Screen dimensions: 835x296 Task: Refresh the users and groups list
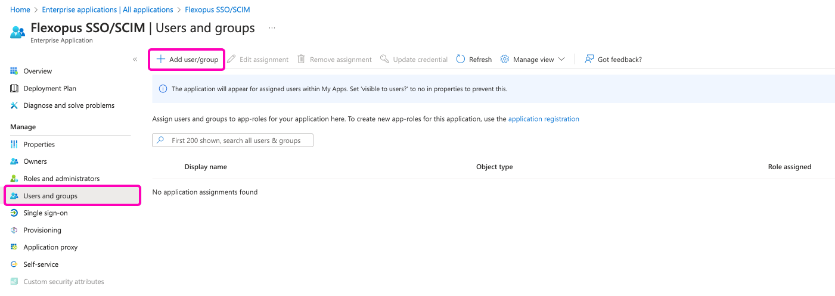pyautogui.click(x=474, y=60)
